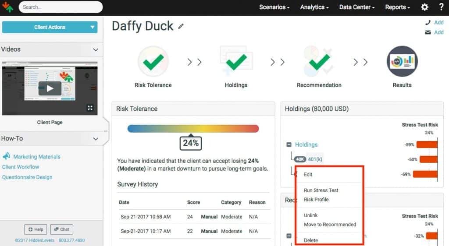Click the -50% 401(k) stress bar

point(429,159)
